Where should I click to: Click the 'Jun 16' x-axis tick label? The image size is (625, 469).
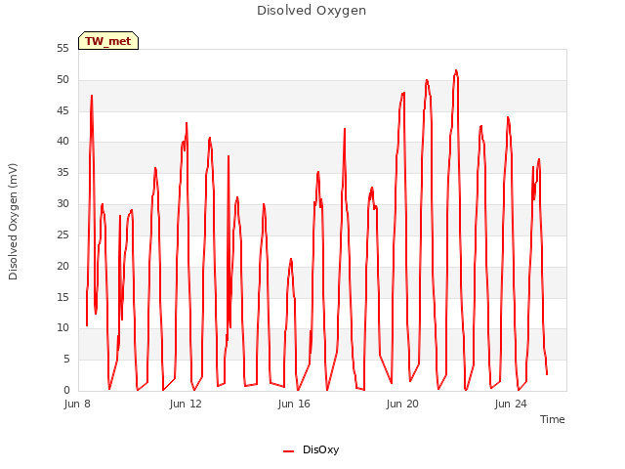[294, 404]
